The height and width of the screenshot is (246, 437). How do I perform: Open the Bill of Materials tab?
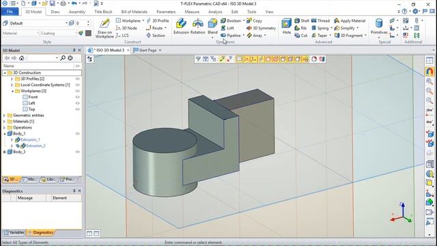click(134, 12)
